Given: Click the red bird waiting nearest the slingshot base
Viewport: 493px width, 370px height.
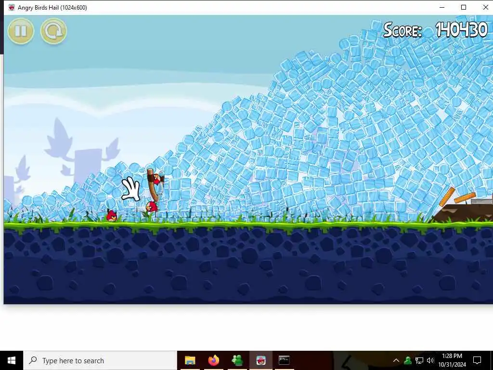Looking at the screenshot, I should 152,207.
